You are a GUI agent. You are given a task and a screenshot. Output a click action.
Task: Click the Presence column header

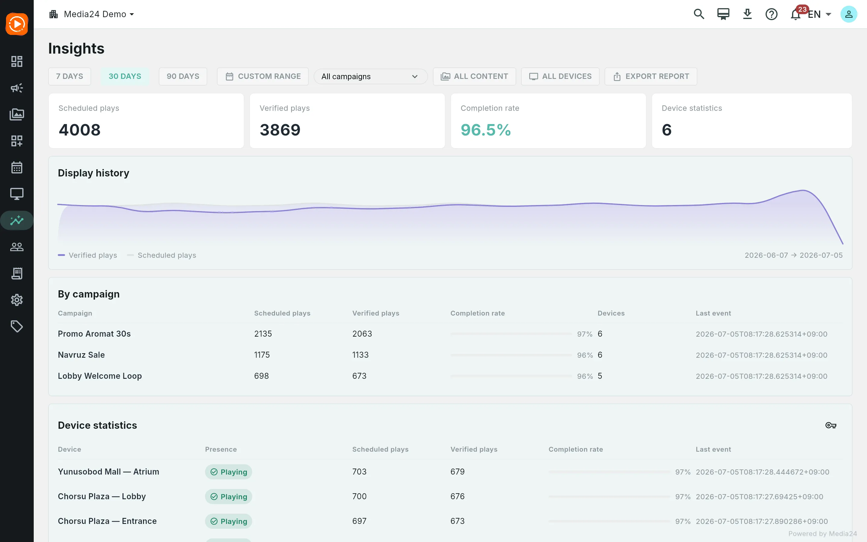tap(221, 450)
